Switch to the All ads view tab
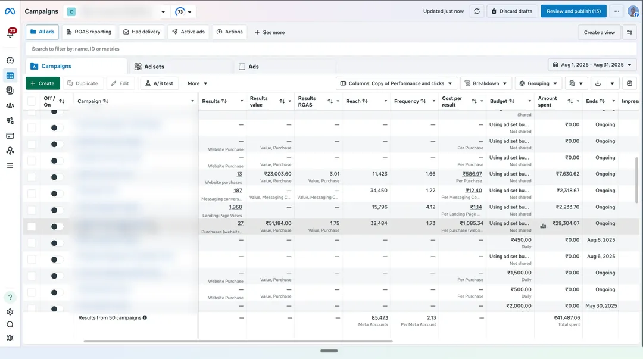643x359 pixels. point(42,32)
